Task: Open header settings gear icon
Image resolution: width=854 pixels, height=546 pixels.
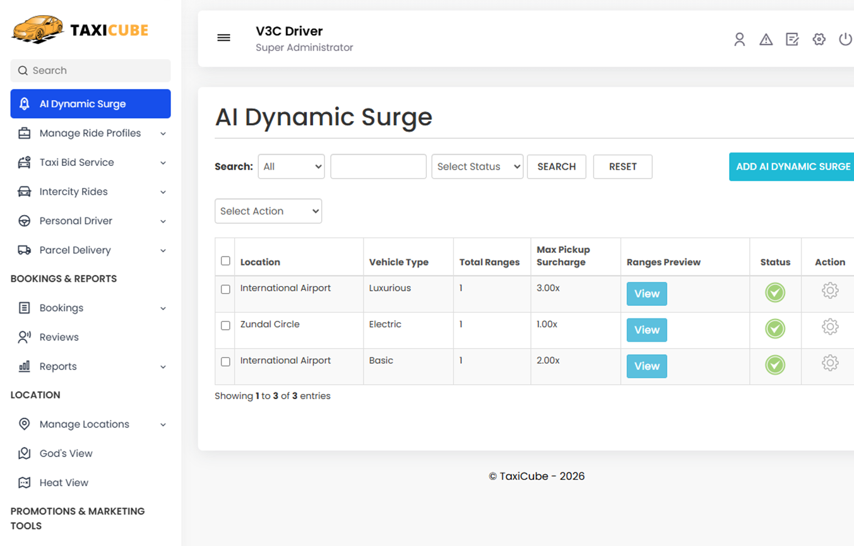Action: tap(819, 39)
